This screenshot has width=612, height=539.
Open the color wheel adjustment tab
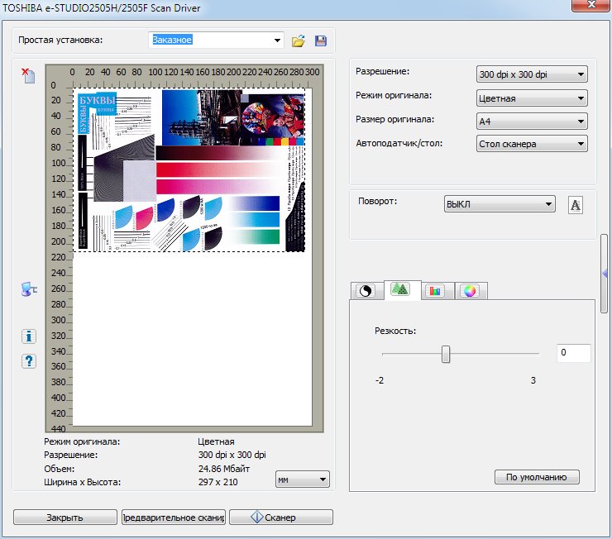click(469, 290)
